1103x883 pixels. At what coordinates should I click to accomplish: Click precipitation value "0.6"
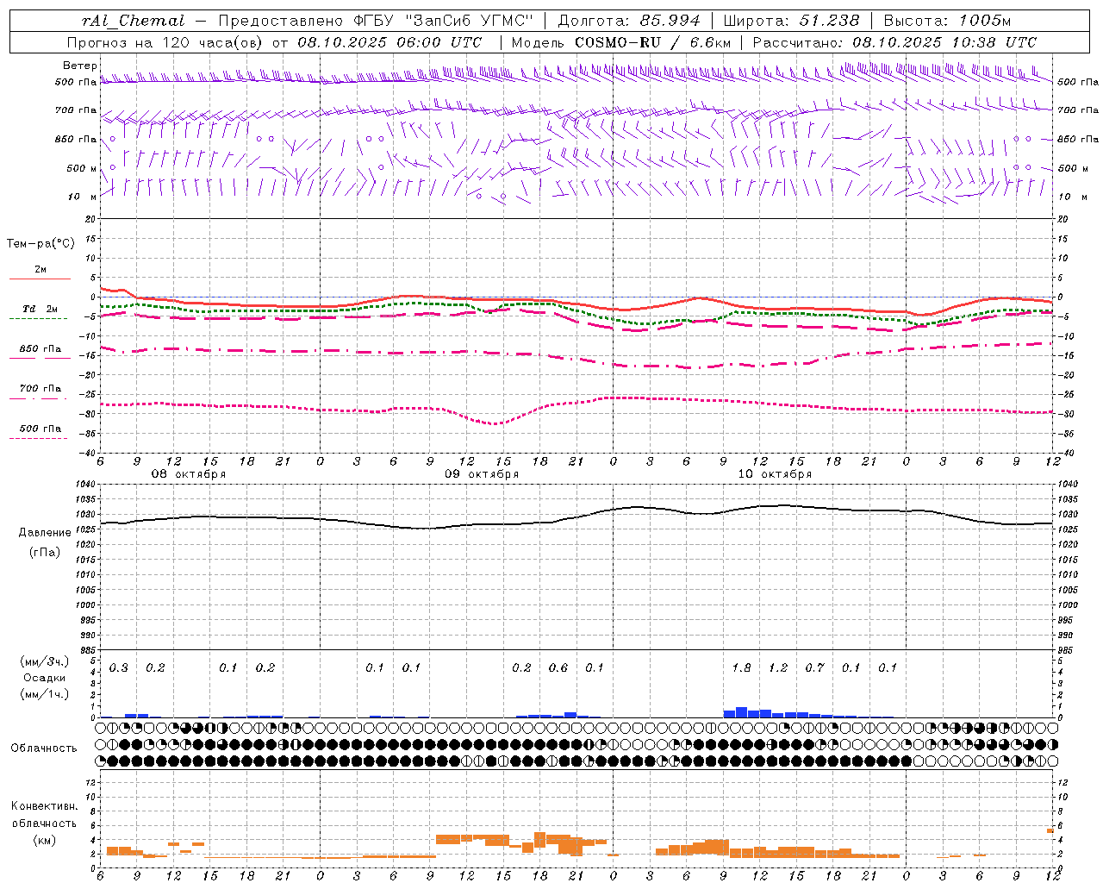pos(558,667)
